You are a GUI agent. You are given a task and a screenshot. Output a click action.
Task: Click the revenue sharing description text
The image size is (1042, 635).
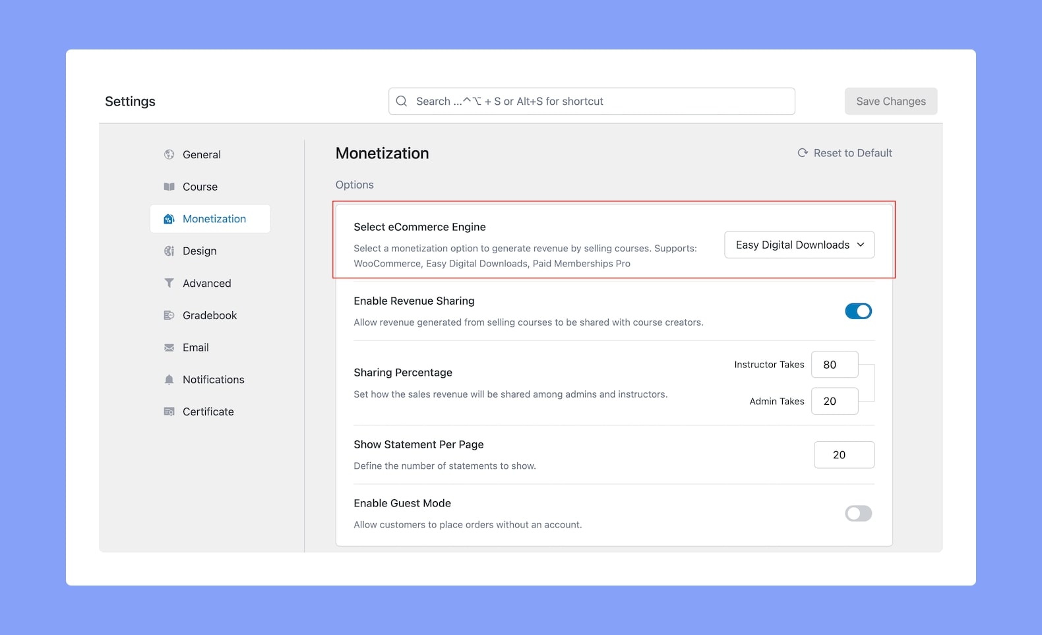528,322
